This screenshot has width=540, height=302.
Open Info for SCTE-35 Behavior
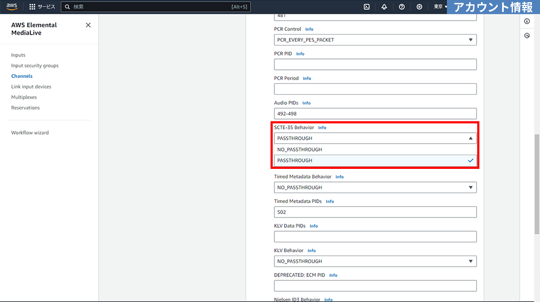tap(322, 128)
